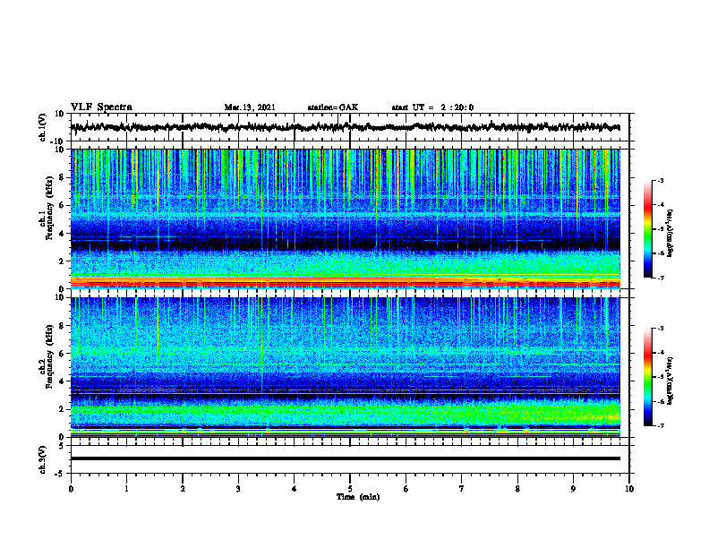
Task: Click the ch.1 voltage waveform trace panel
Action: pos(349,127)
